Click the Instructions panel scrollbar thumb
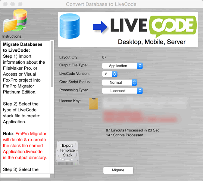This screenshot has height=181, width=203. point(52,64)
